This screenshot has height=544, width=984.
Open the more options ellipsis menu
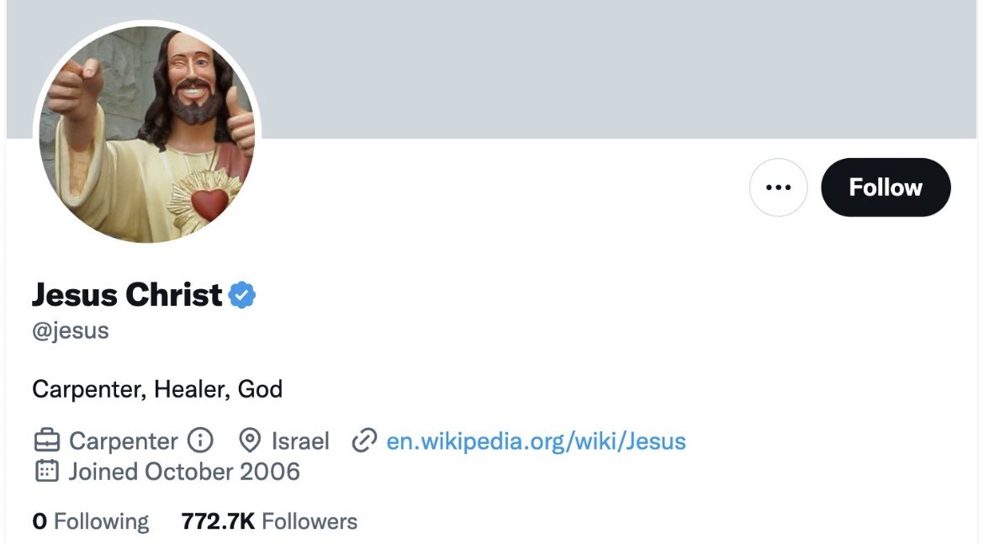coord(778,187)
